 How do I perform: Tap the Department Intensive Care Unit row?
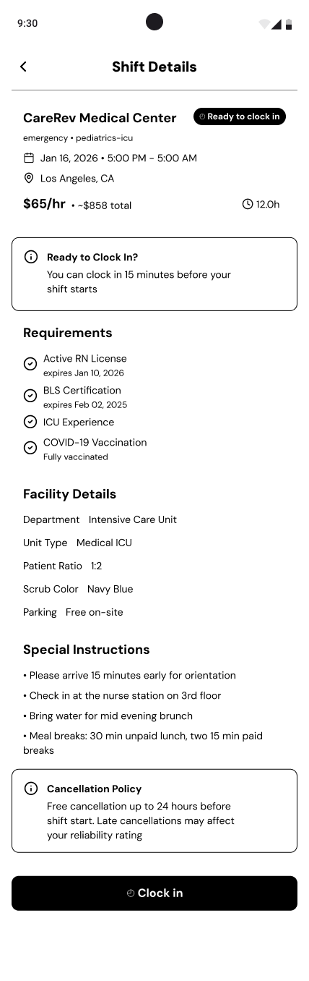coord(100,519)
